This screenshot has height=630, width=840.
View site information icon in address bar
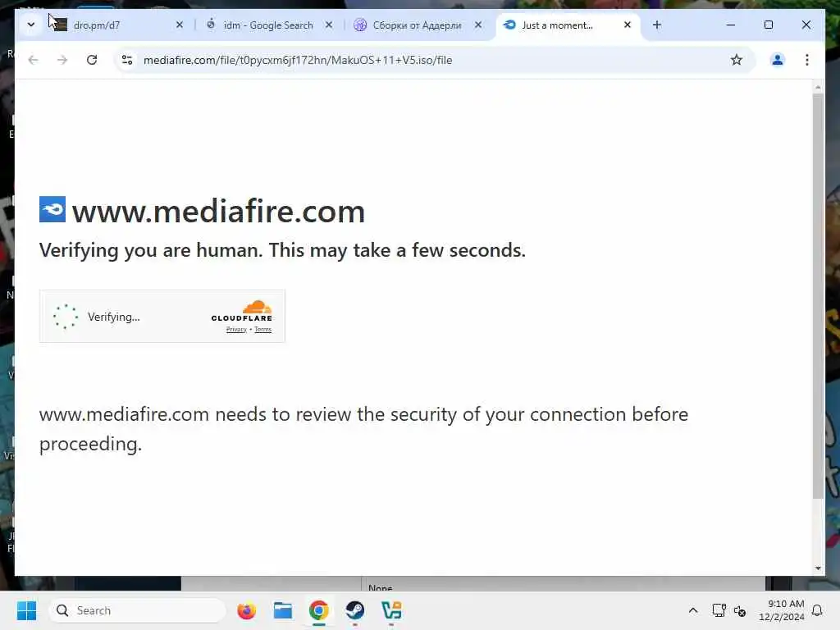pos(127,60)
